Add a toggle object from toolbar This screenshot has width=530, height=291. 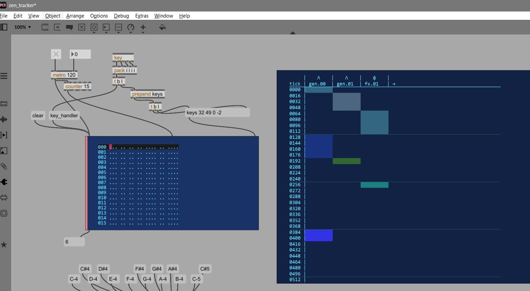pyautogui.click(x=82, y=27)
